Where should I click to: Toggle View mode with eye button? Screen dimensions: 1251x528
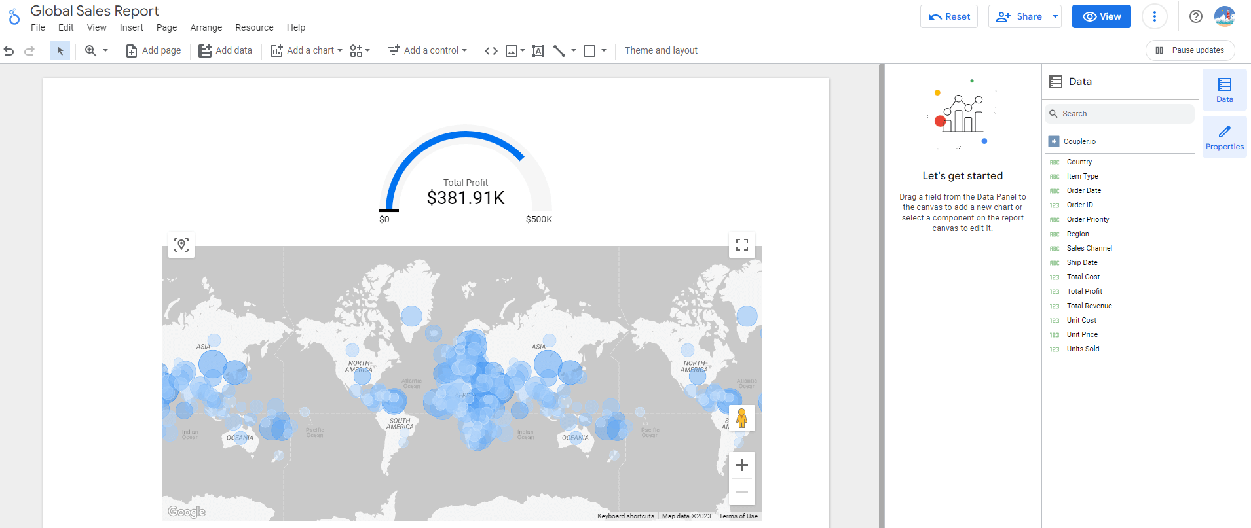pyautogui.click(x=1102, y=16)
